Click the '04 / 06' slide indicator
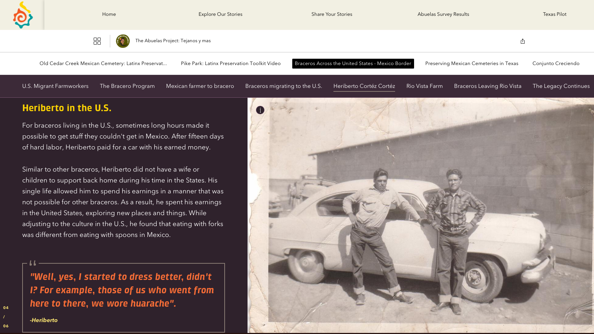Viewport: 594px width, 334px height. (6, 316)
